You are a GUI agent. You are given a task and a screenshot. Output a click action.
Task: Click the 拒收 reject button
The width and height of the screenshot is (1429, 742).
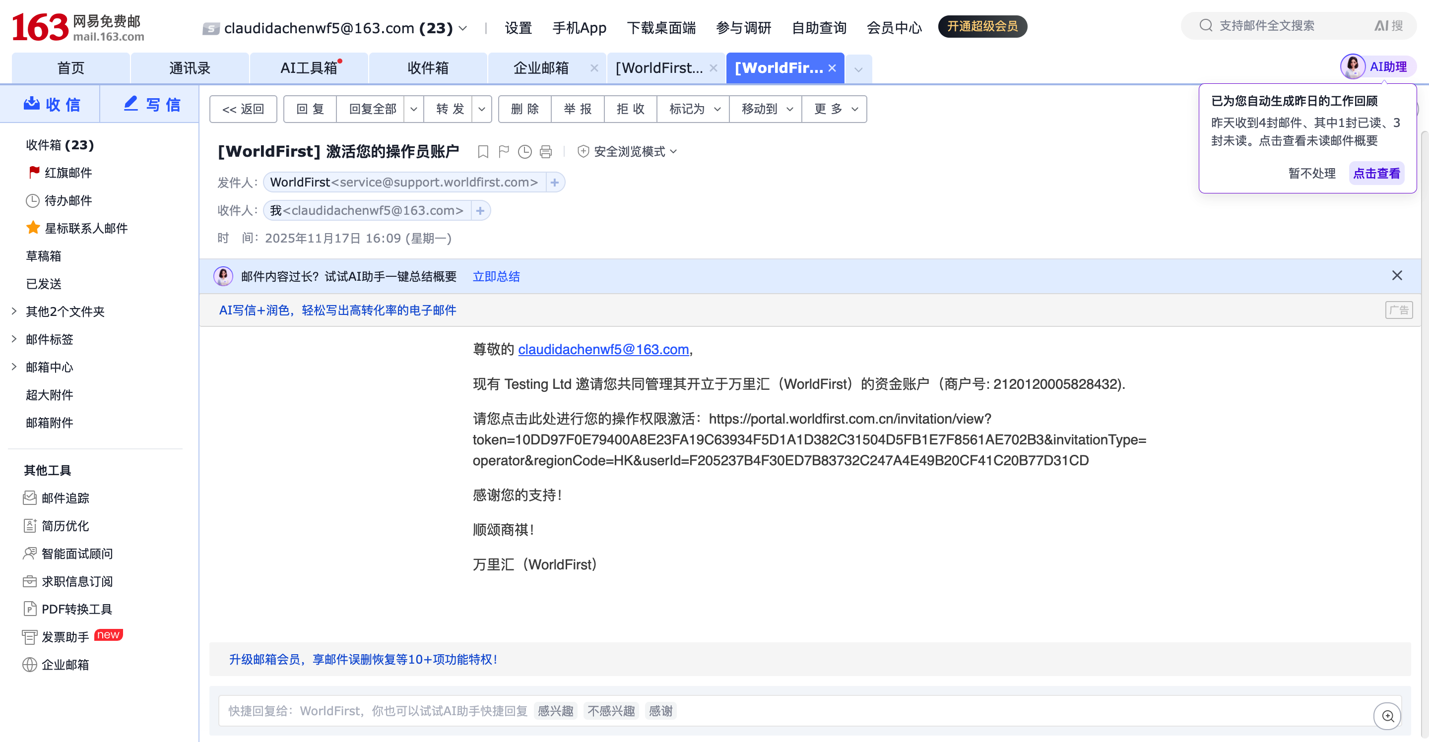pos(630,109)
